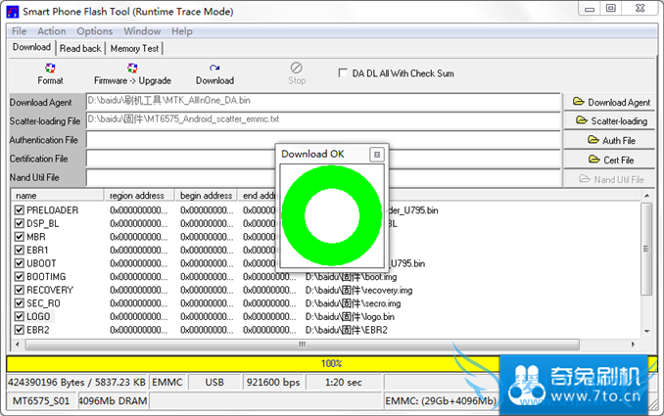Image resolution: width=664 pixels, height=416 pixels.
Task: Switch to the Read back tab
Action: (x=80, y=48)
